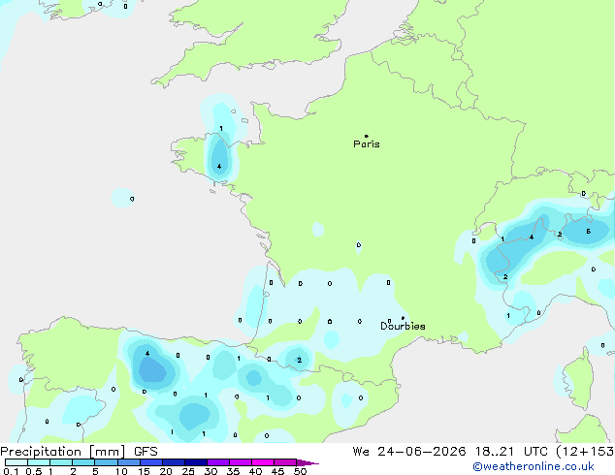This screenshot has width=615, height=475.
Task: Click the legend value 25
Action: (x=188, y=471)
